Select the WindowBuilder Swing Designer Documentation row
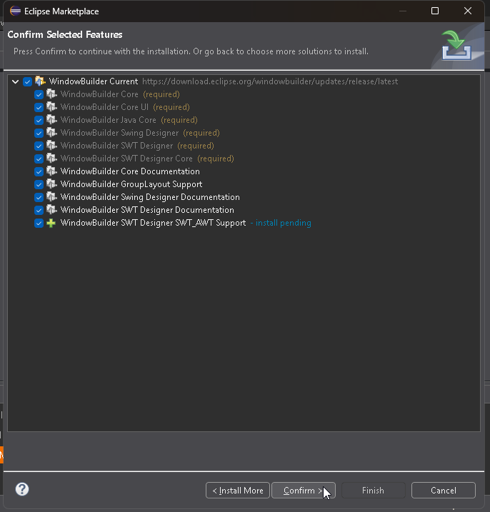Screen dimensions: 490x512 pyautogui.click(x=150, y=197)
